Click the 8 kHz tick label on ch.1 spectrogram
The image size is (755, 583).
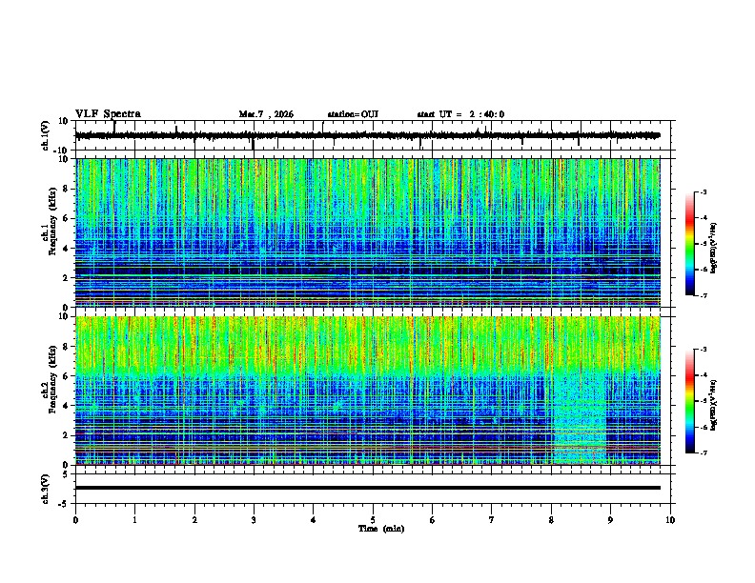pos(66,189)
